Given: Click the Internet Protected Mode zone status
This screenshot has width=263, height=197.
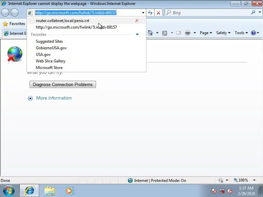Looking at the screenshot, I should [157, 180].
